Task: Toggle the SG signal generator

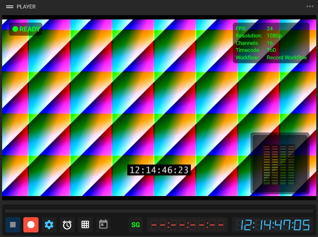Action: tap(135, 225)
